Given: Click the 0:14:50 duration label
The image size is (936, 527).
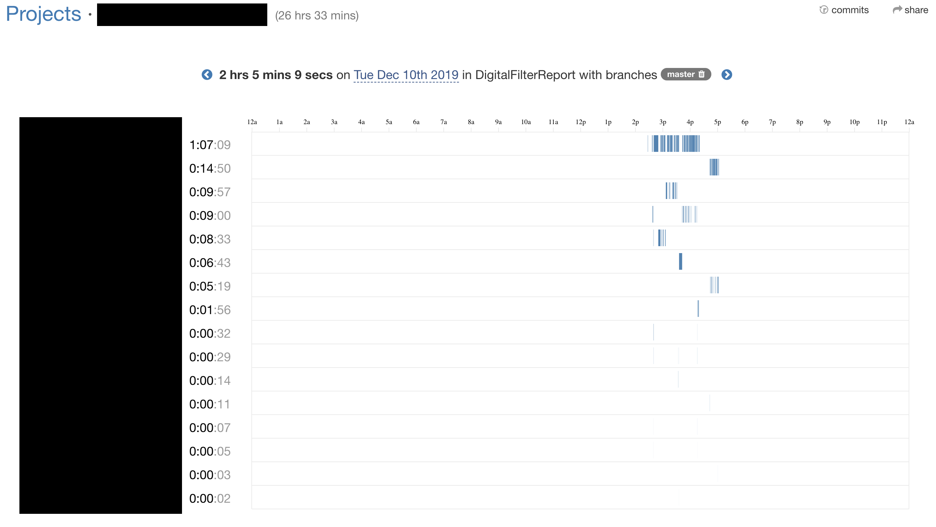Looking at the screenshot, I should point(210,169).
